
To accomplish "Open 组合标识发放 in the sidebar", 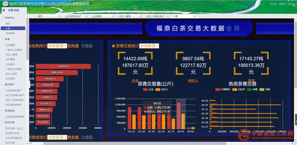I will pyautogui.click(x=13, y=133).
